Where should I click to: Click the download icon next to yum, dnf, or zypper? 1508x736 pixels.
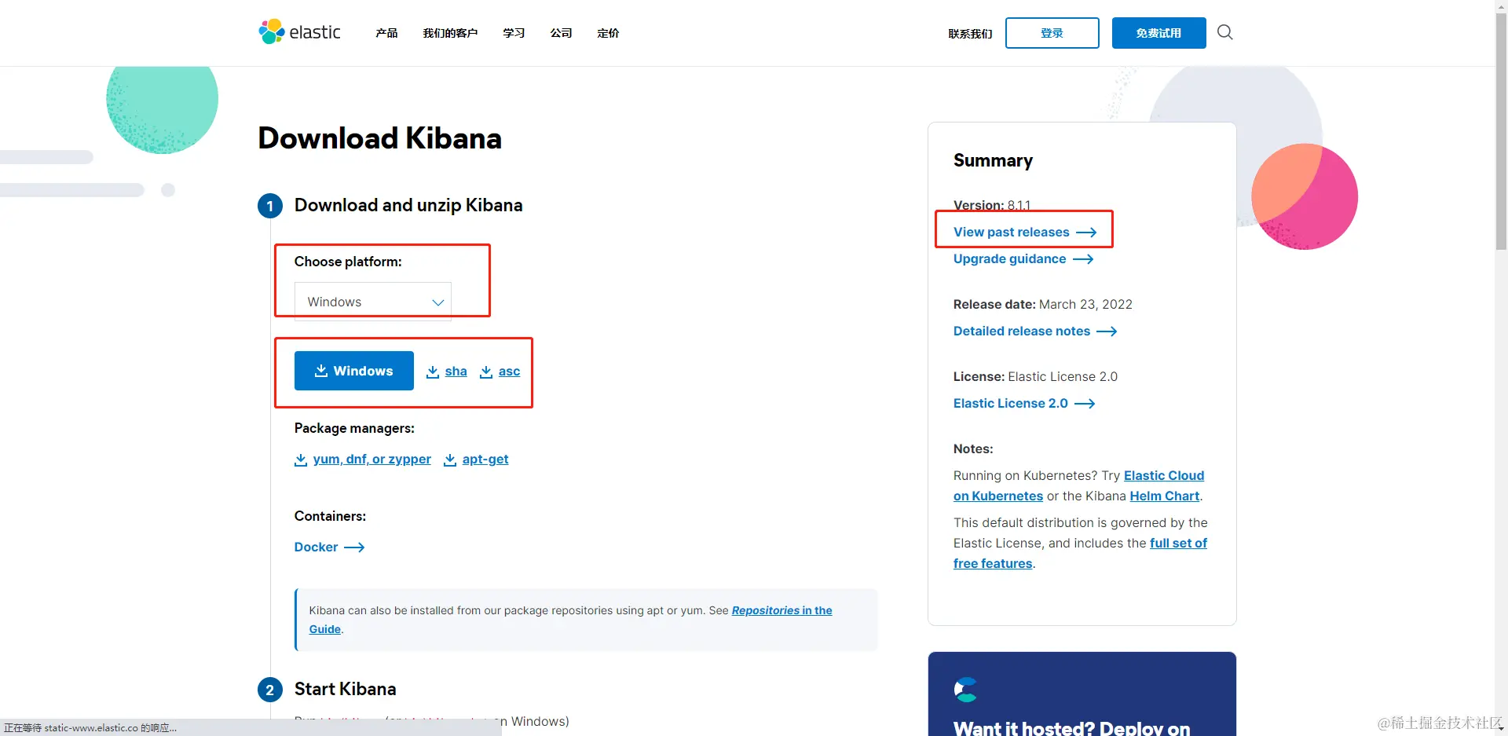[x=301, y=460]
